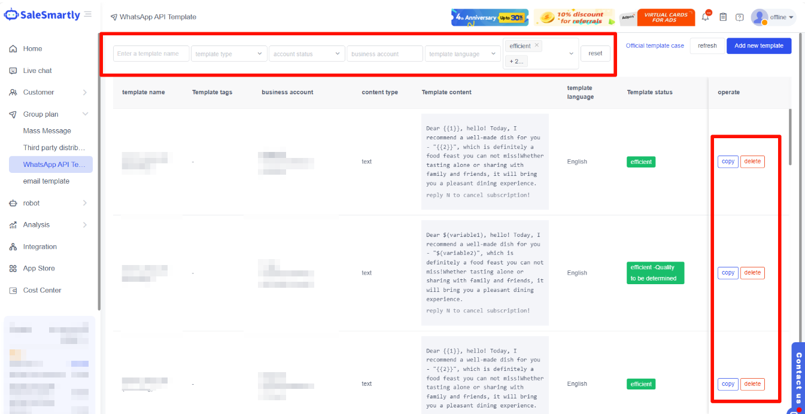Image resolution: width=805 pixels, height=414 pixels.
Task: Click the Add new template button
Action: pyautogui.click(x=758, y=46)
